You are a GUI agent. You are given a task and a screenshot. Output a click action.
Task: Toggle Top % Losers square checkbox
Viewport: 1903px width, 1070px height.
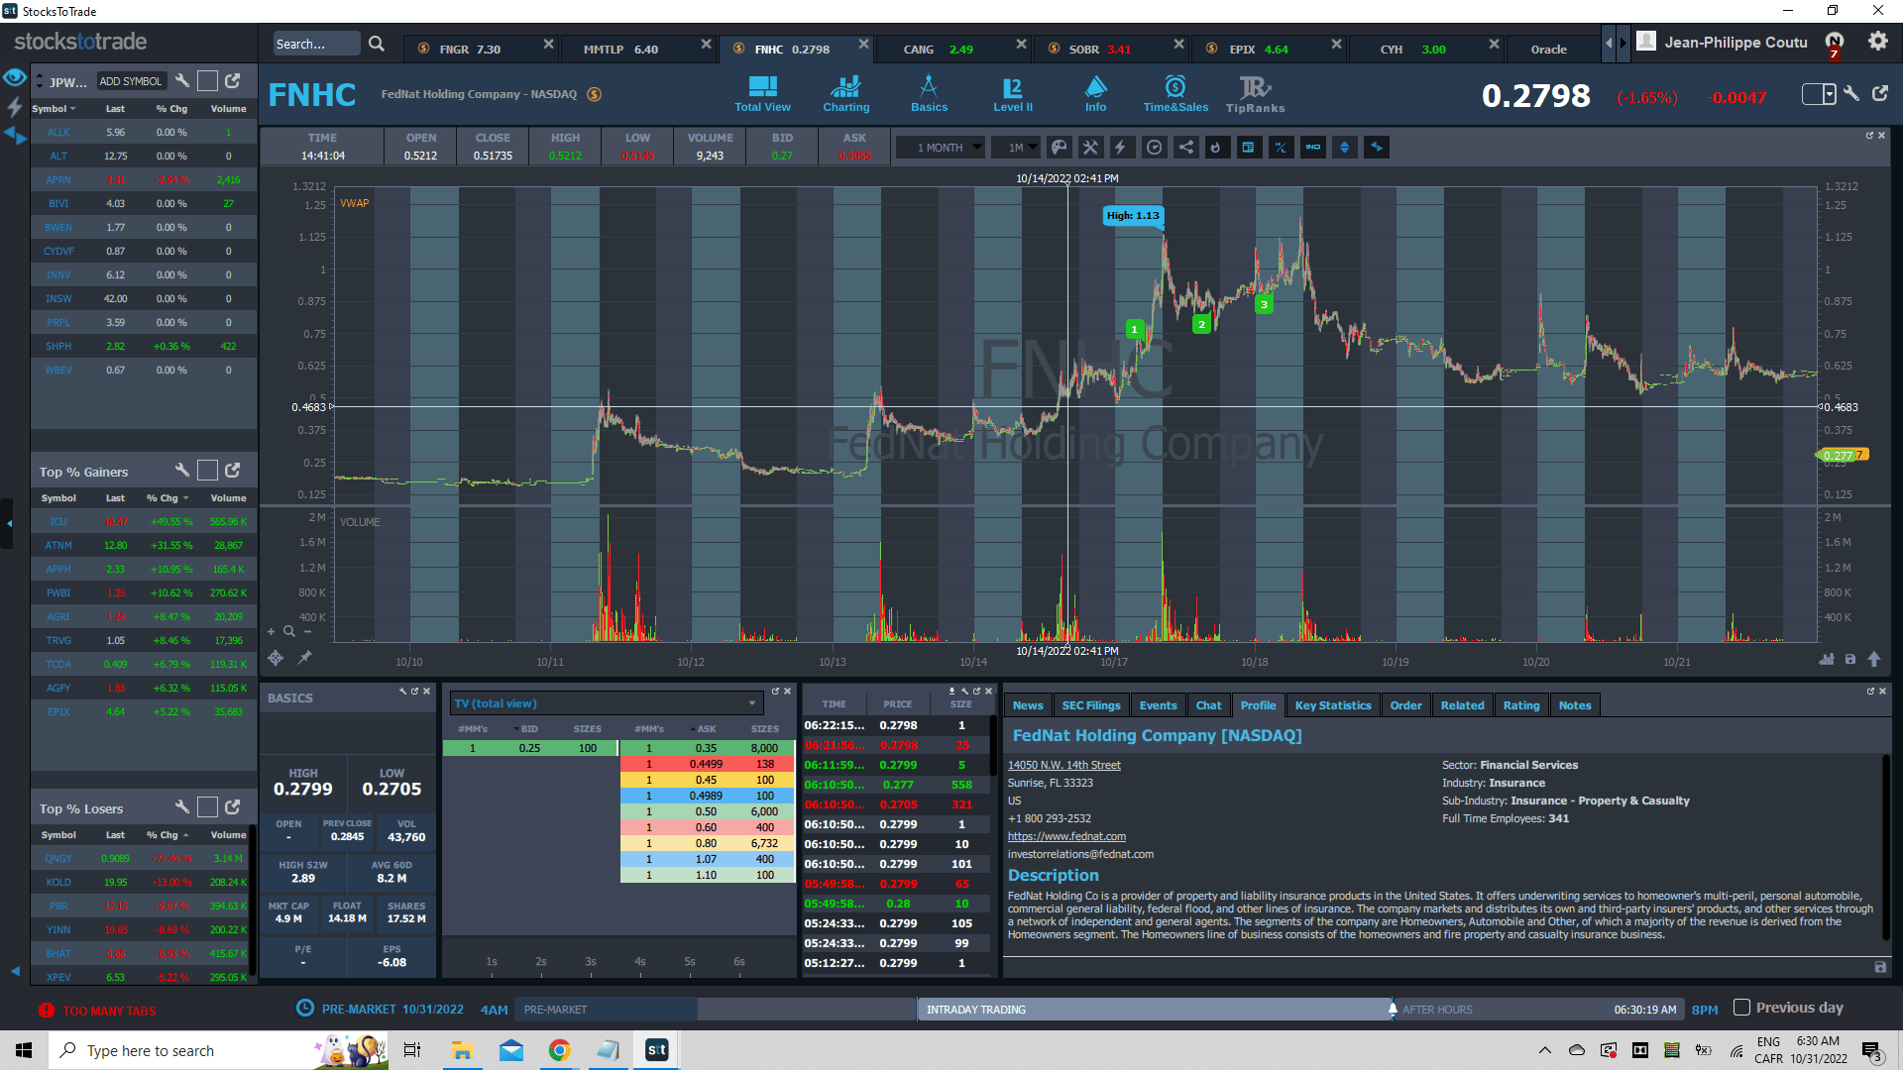click(207, 807)
